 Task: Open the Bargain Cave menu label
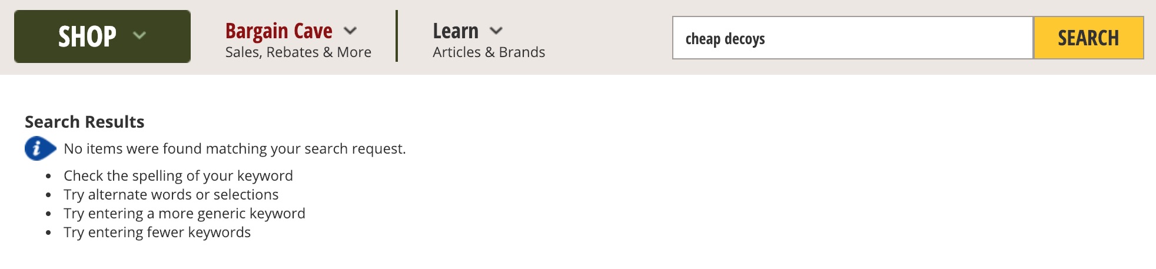[278, 31]
